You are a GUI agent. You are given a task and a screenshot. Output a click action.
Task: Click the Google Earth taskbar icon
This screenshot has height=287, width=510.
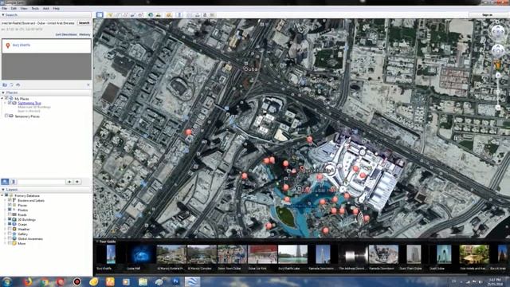click(x=192, y=281)
